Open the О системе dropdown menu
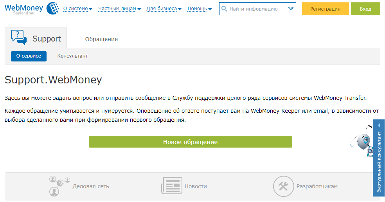The height and width of the screenshot is (202, 385). (77, 9)
